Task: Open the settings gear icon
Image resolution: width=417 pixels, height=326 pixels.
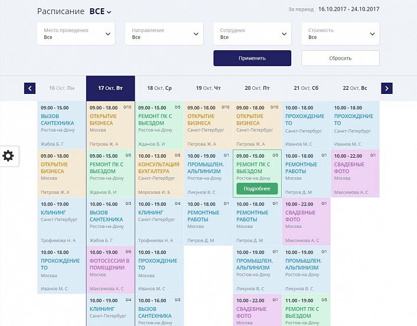Action: (x=9, y=156)
